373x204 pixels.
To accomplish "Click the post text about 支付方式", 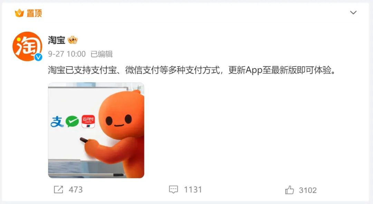I will coord(192,70).
